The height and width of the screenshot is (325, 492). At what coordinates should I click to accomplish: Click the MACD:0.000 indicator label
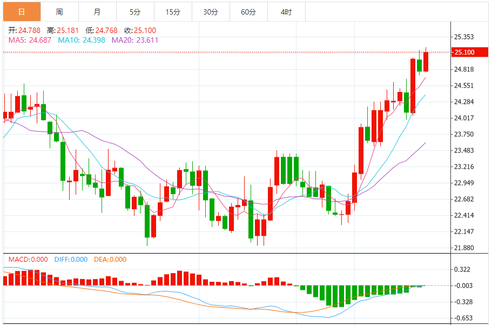coord(28,260)
